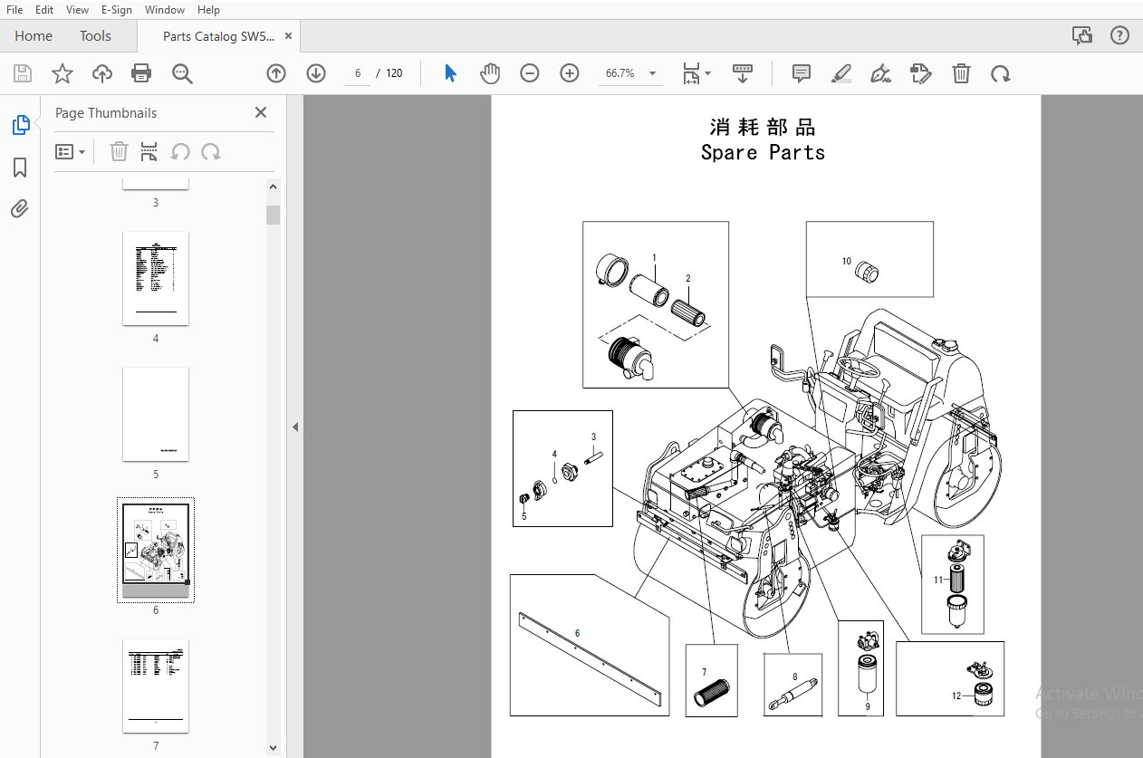Rotate clockwise in thumbnails panel

point(211,151)
